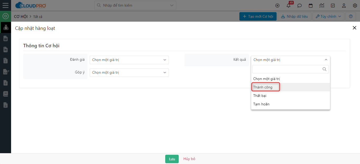Select Chọn một giá trị in the open list
Screen dimensions: 360x164
coord(291,79)
